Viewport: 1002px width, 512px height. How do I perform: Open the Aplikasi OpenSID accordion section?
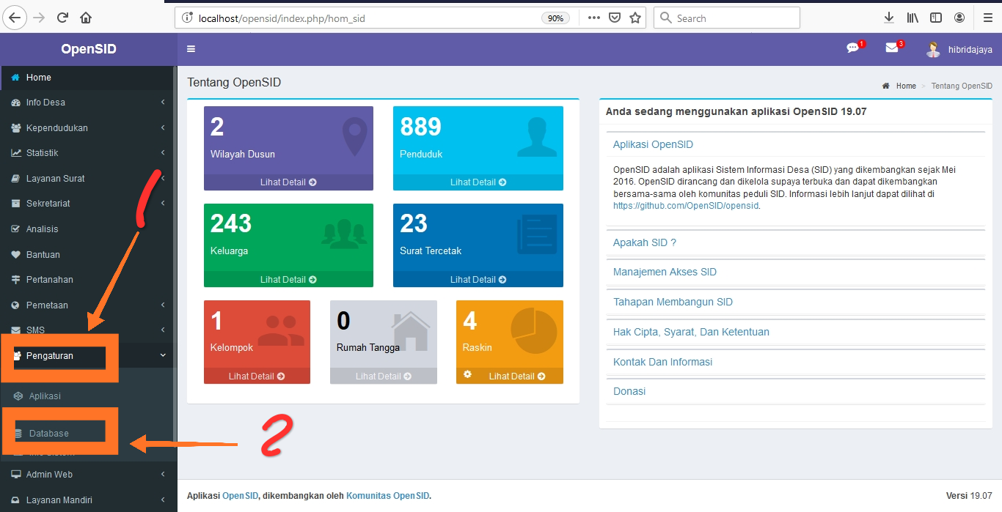653,145
